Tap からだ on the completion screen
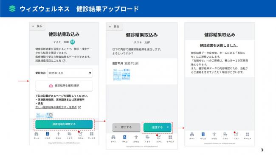 point(214,136)
